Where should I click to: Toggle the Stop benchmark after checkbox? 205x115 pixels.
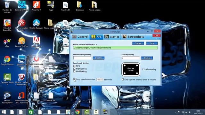[74, 80]
